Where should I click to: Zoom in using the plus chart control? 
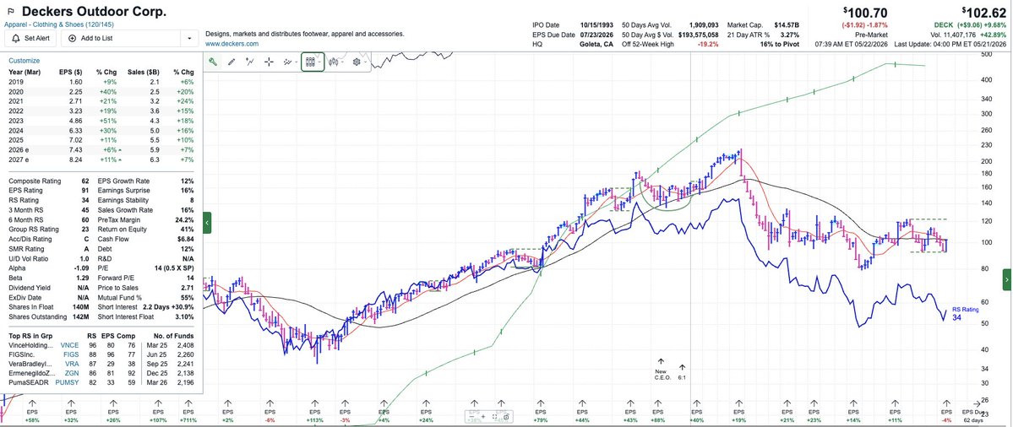click(x=483, y=417)
